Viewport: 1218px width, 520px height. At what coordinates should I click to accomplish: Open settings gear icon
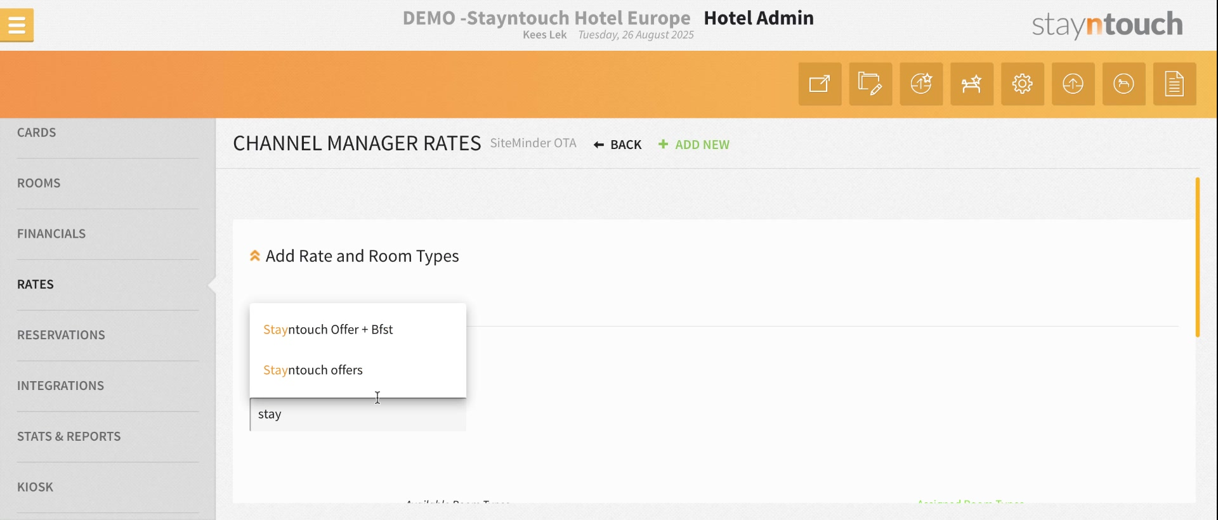click(1023, 84)
